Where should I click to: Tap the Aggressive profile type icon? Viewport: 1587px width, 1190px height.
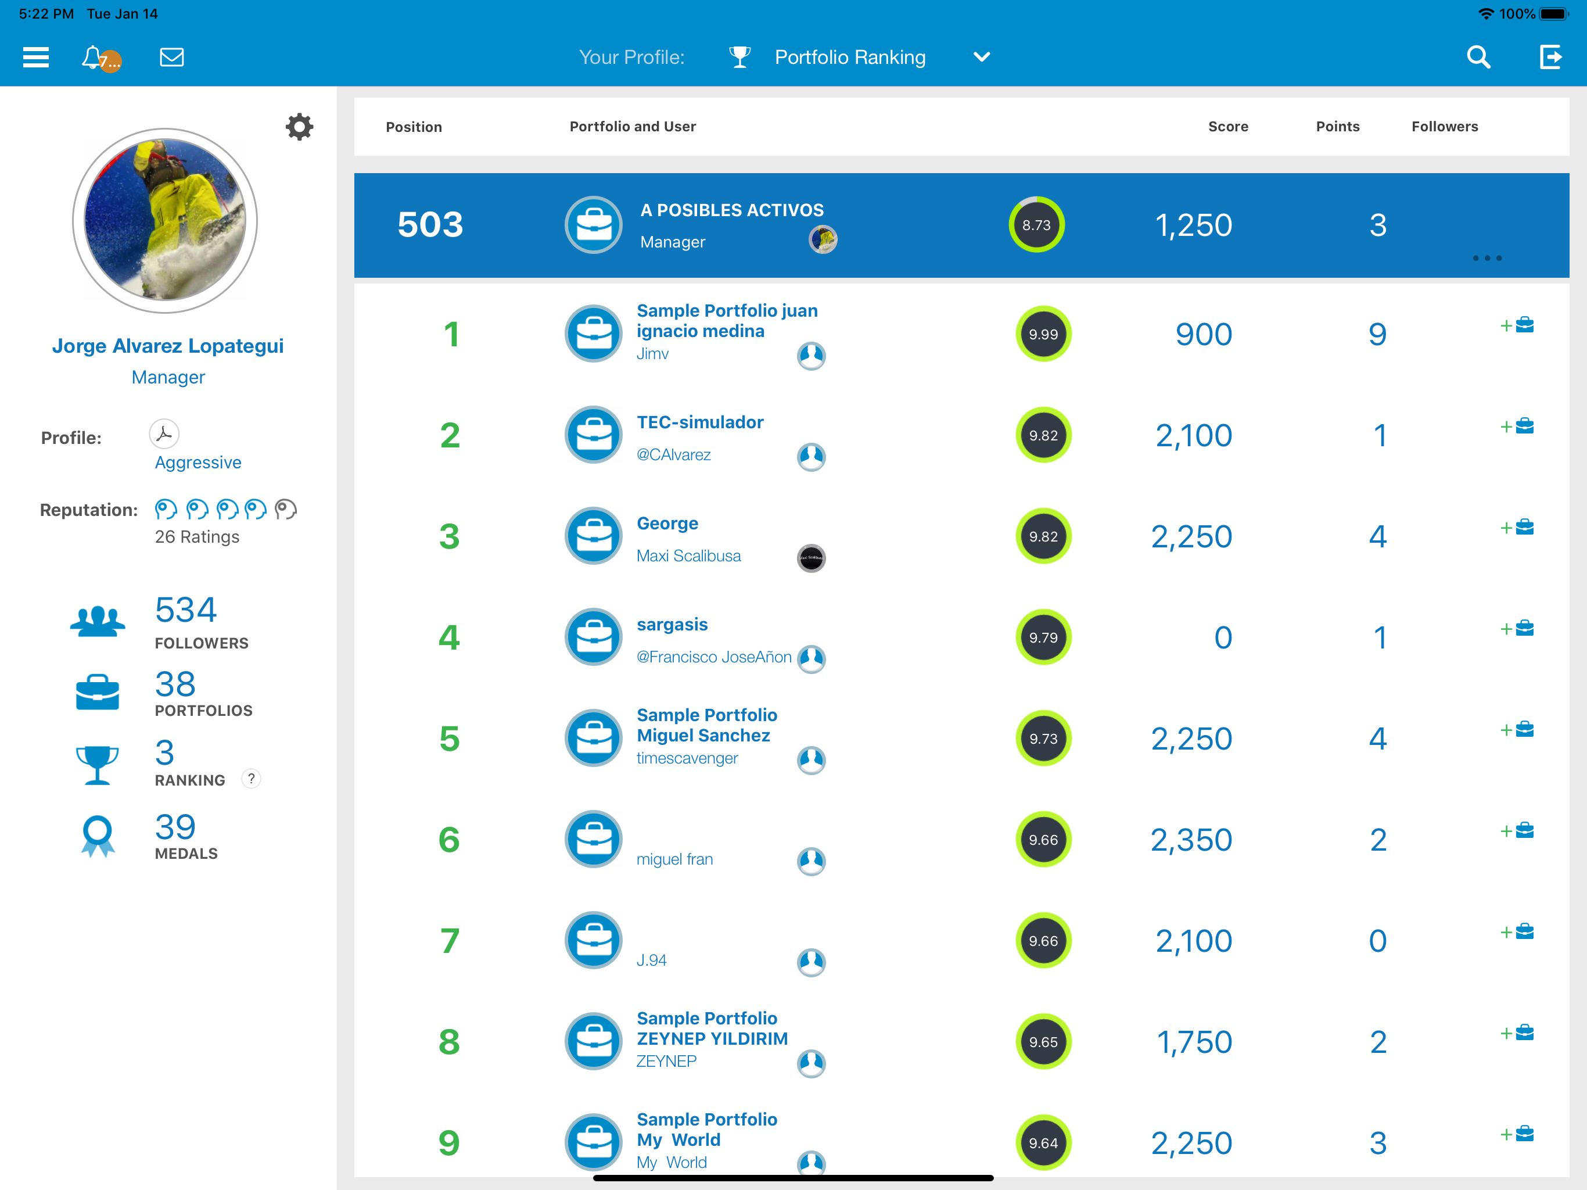pyautogui.click(x=164, y=433)
